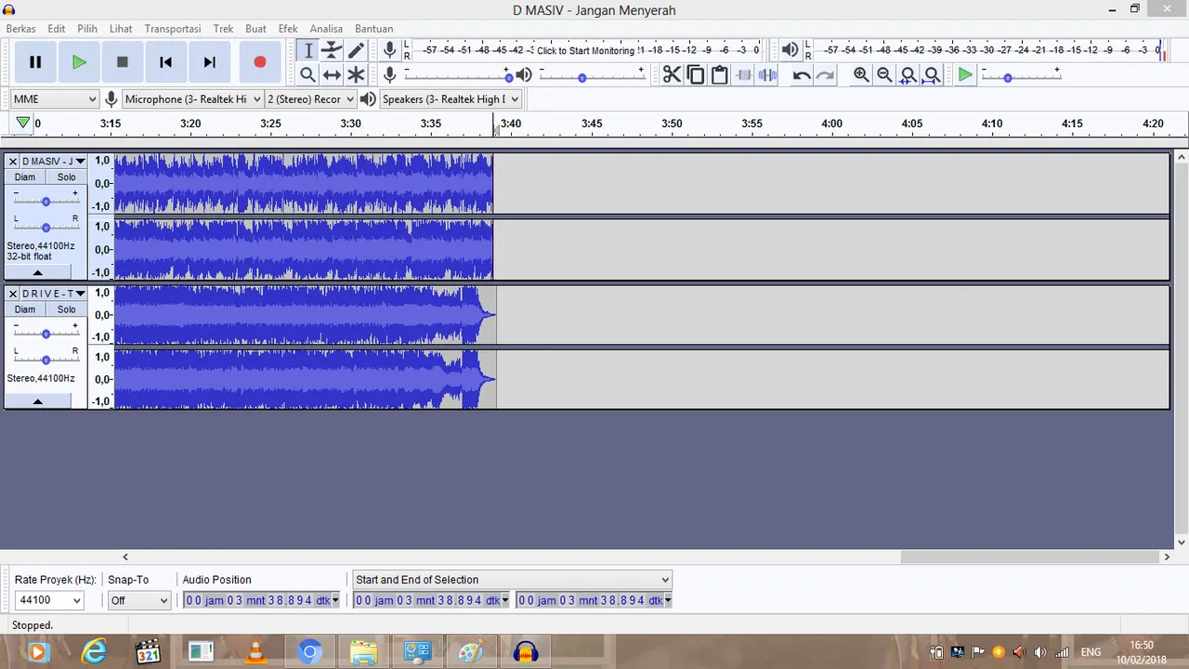1189x669 pixels.
Task: Collapse the DRIVE track
Action: (37, 401)
